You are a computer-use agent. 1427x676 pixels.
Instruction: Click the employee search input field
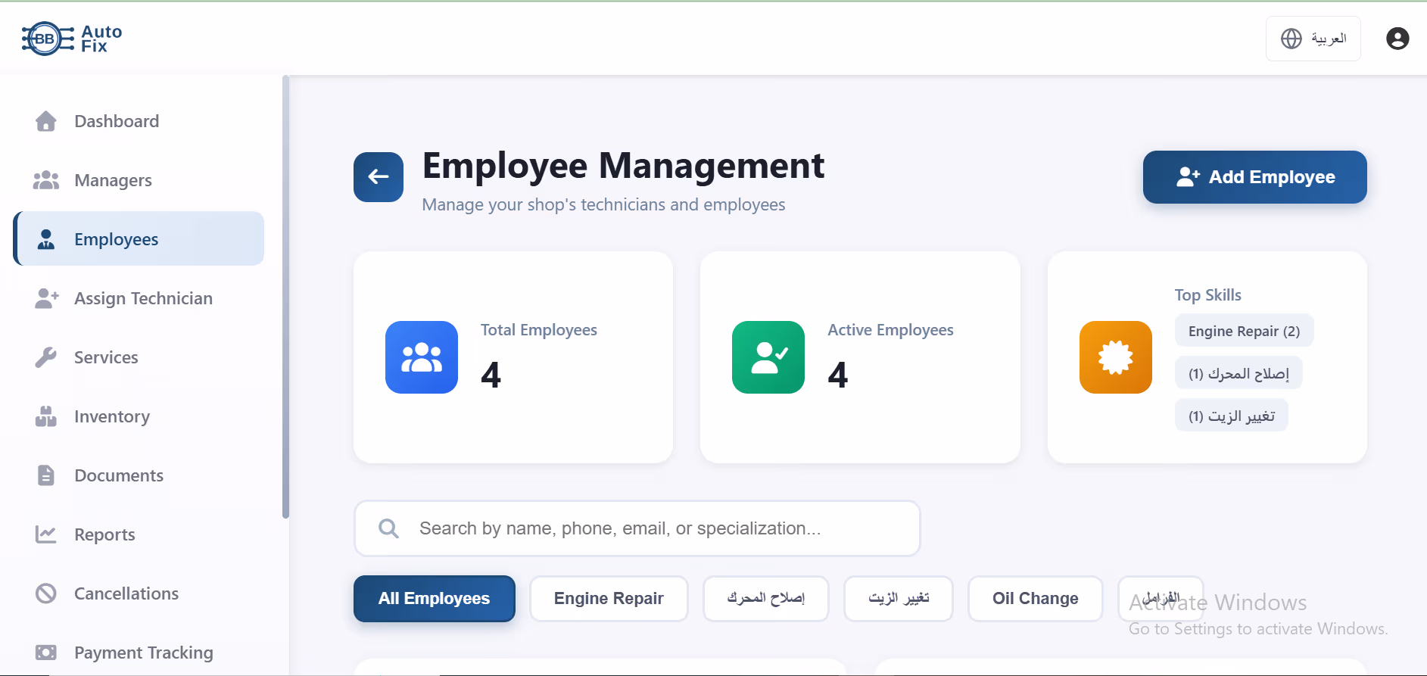637,528
